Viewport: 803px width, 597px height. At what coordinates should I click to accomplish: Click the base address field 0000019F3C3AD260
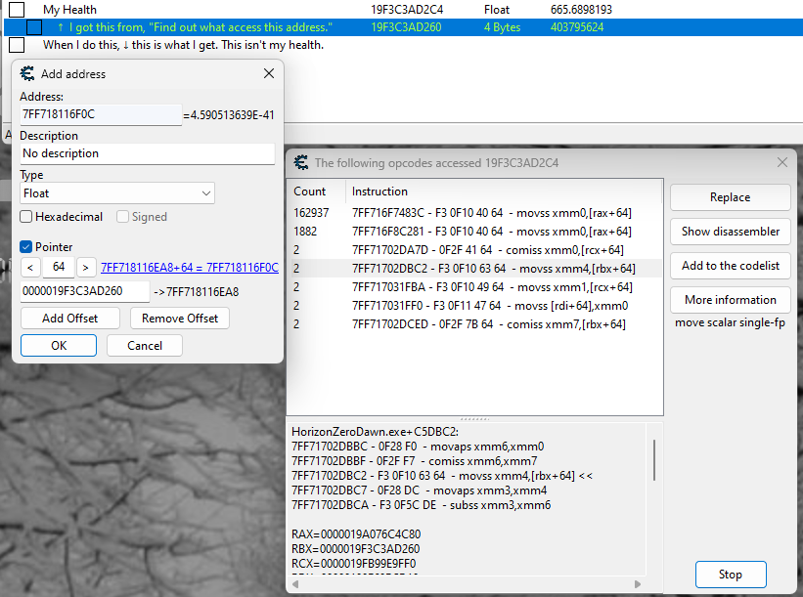pos(85,291)
